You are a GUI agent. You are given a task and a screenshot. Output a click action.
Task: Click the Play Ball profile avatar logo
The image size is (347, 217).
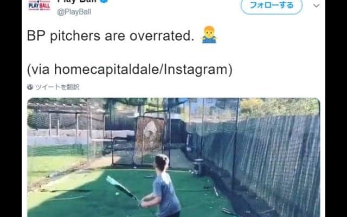(39, 5)
